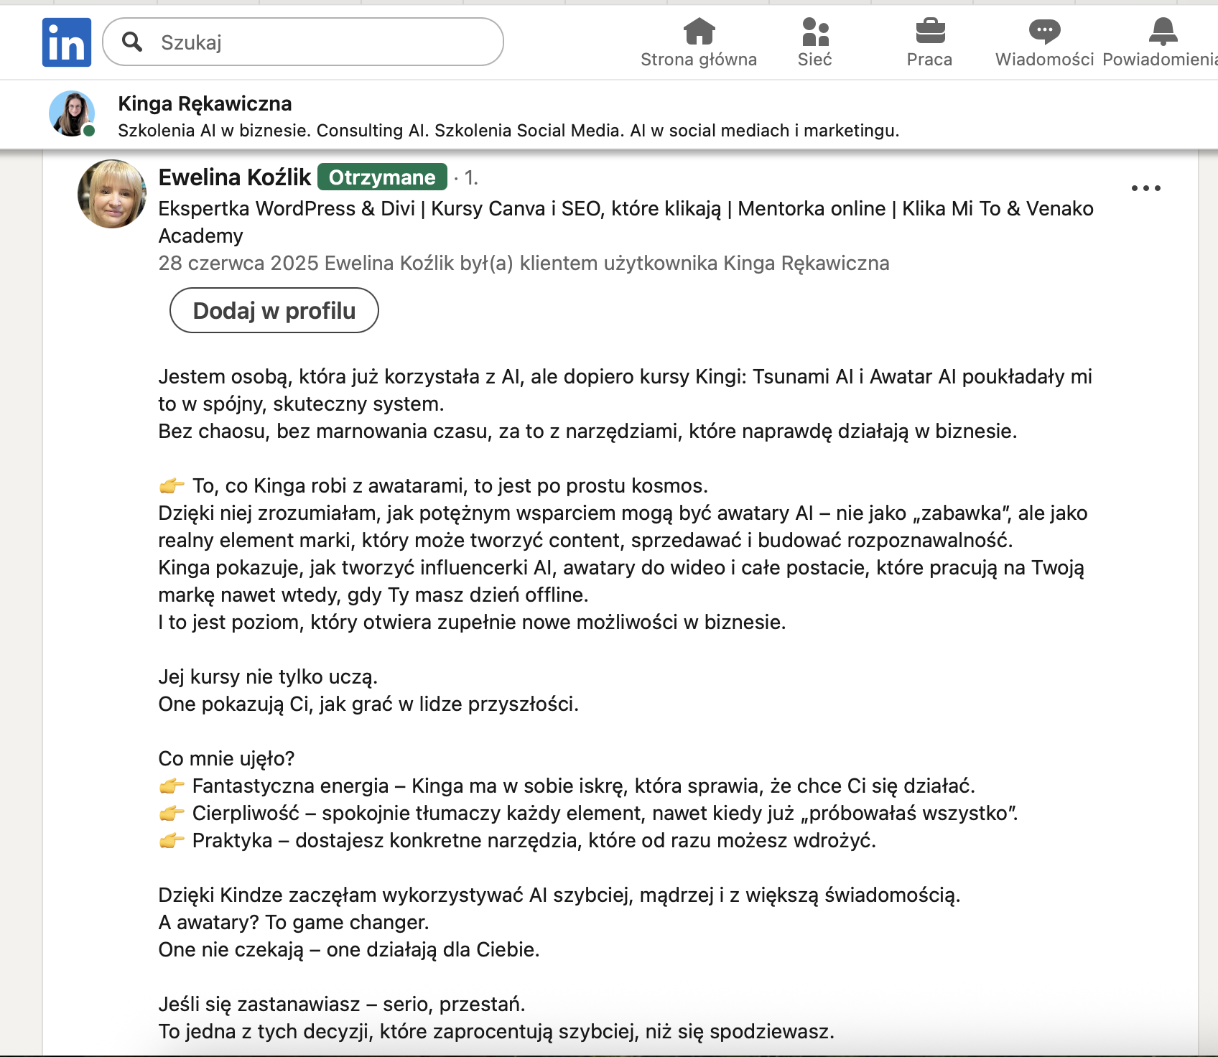Viewport: 1218px width, 1057px height.
Task: Open Kinga Rękawiczna's name in header
Action: pos(205,103)
